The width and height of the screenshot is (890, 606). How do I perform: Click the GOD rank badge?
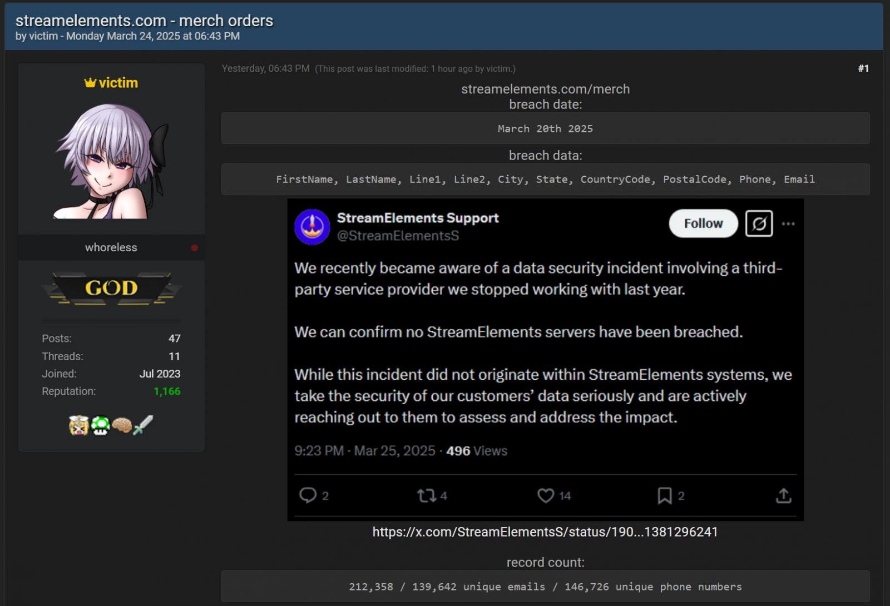click(x=111, y=288)
